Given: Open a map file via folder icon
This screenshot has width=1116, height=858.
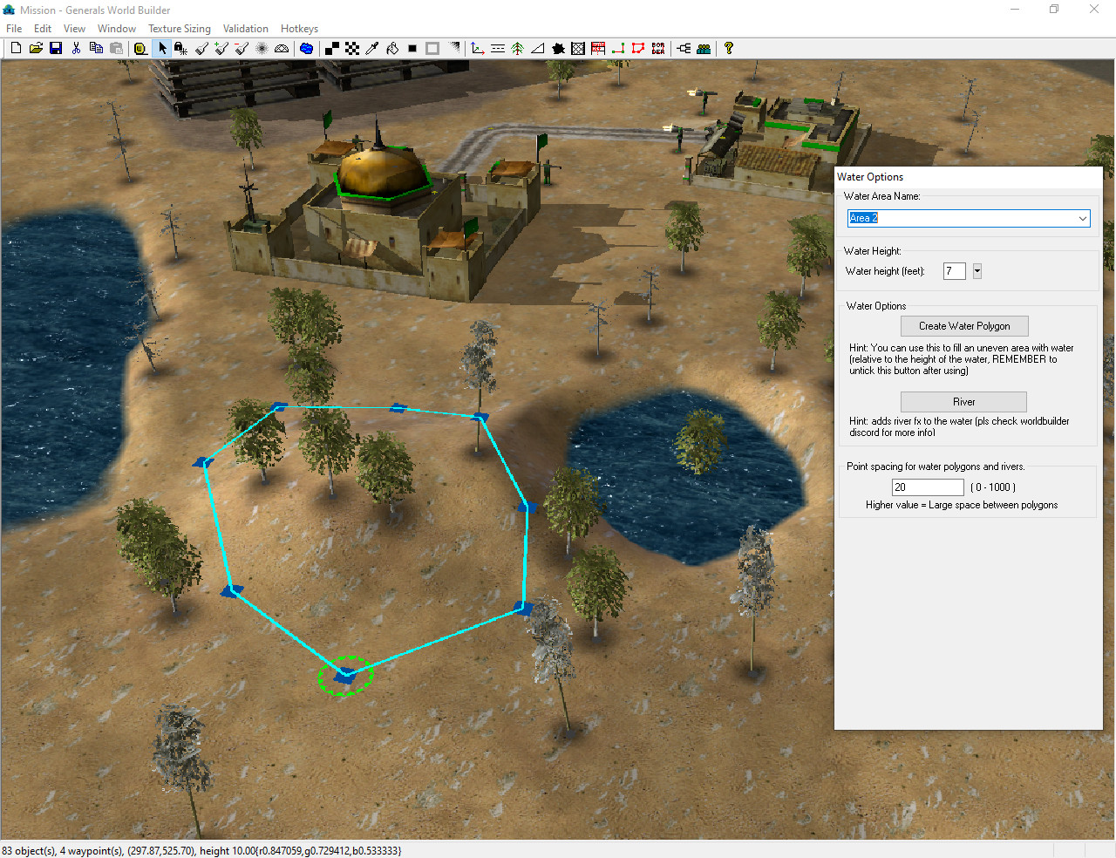Looking at the screenshot, I should 36,48.
